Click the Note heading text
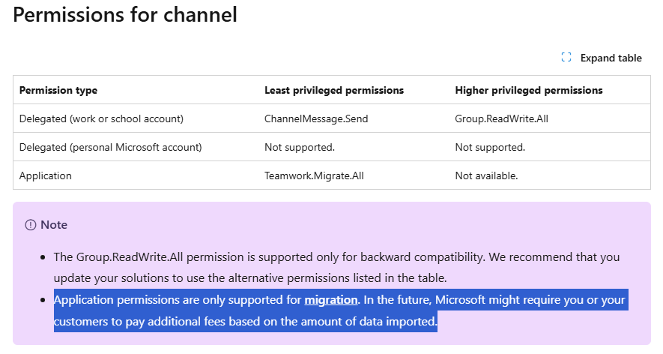 [x=54, y=225]
